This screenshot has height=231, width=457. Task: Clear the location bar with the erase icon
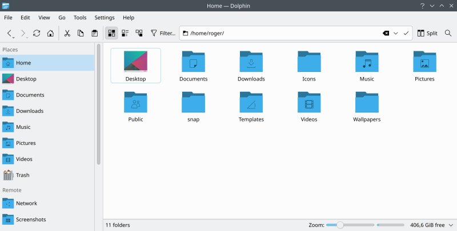click(386, 33)
